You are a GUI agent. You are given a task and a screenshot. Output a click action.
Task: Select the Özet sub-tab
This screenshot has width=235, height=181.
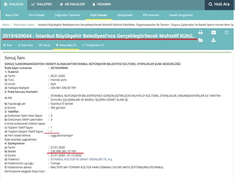coord(8,45)
